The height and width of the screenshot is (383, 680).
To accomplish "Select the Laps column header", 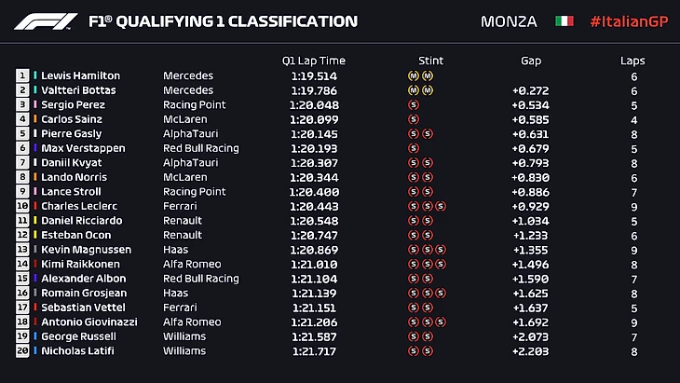I will click(x=632, y=60).
